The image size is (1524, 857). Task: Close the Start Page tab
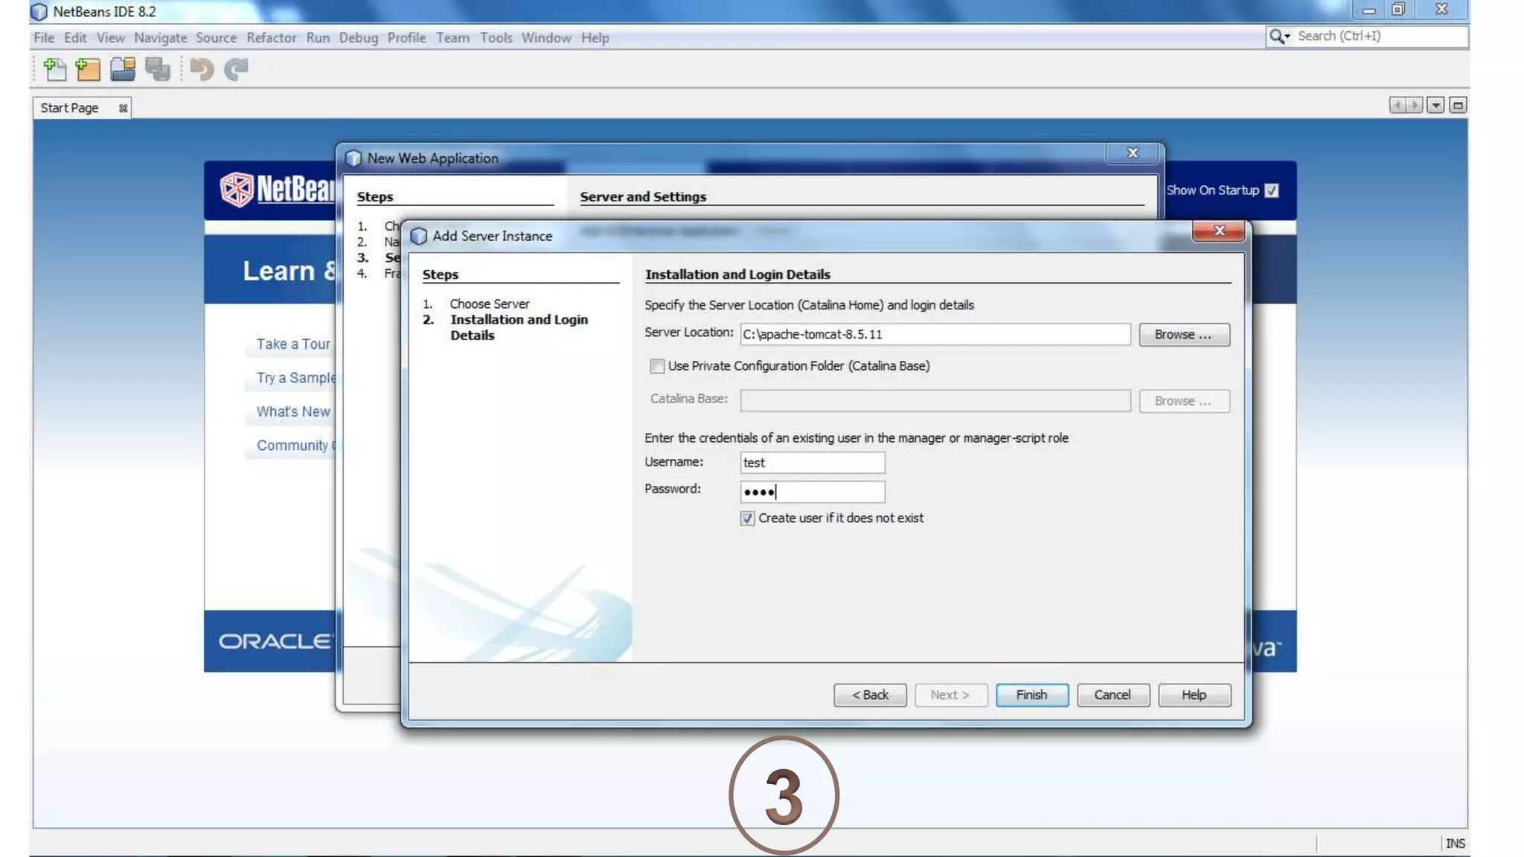(124, 109)
